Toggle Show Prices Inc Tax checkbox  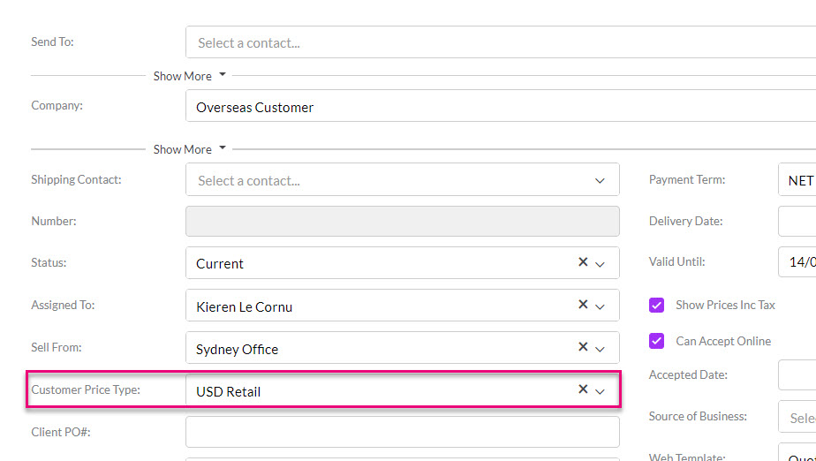(656, 306)
